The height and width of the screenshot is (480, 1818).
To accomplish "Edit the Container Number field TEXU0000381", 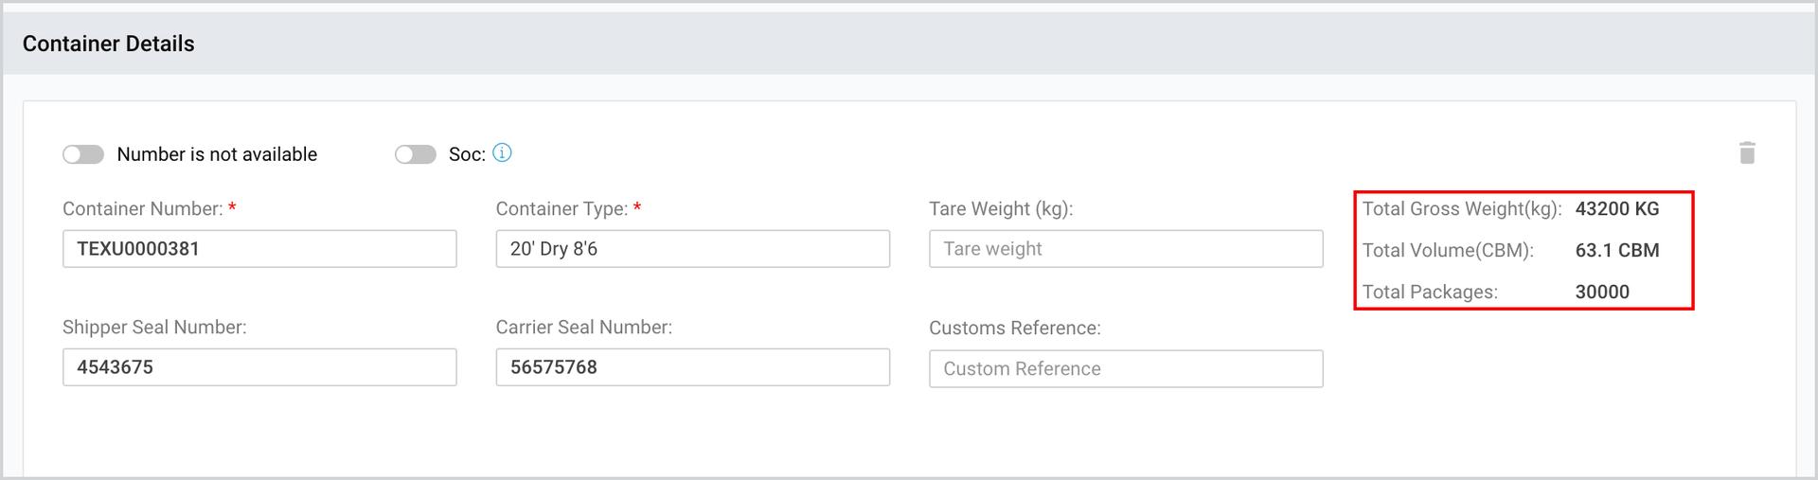I will pyautogui.click(x=259, y=249).
